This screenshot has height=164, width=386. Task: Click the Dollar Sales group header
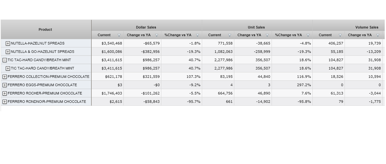tap(146, 27)
